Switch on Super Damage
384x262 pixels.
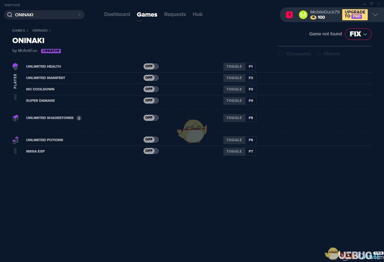[151, 101]
